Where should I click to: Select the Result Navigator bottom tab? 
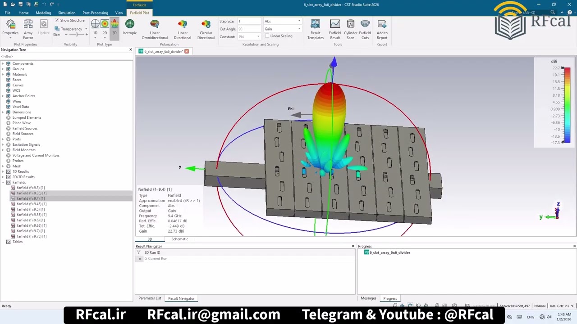coord(181,298)
